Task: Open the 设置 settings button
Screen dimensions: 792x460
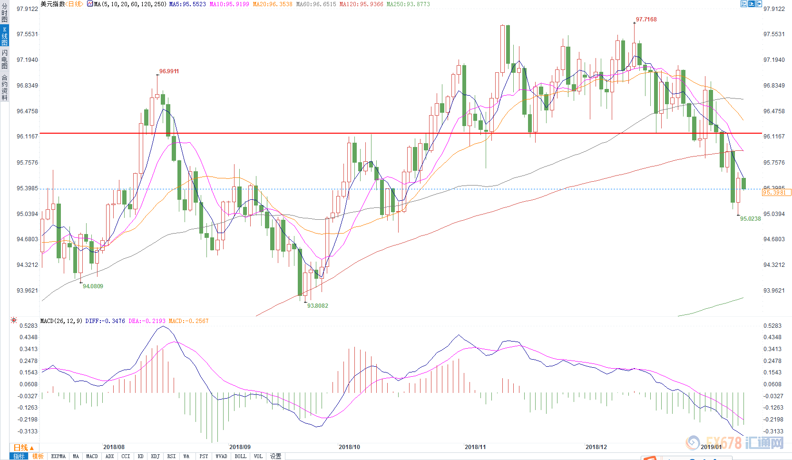Action: point(276,456)
